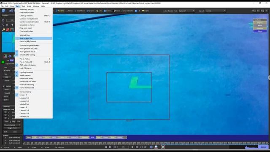This screenshot has height=152, width=270.
Task: Open the File menu
Action: [2, 6]
